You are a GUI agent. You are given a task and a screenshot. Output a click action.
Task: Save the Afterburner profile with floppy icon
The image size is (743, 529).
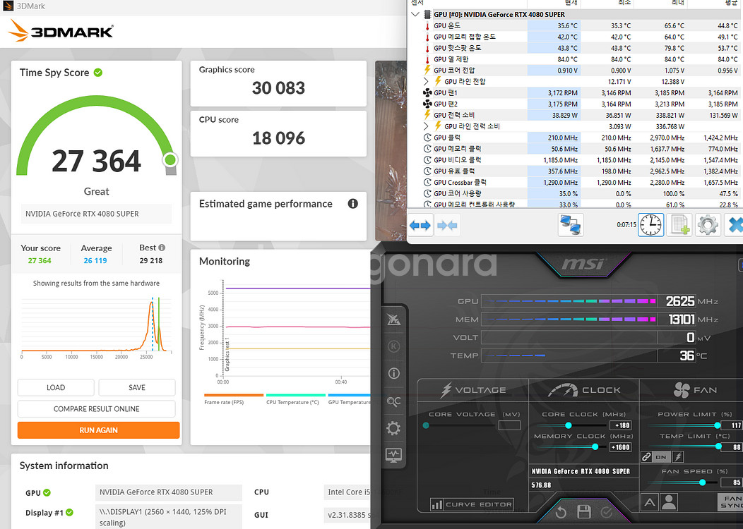(x=584, y=511)
